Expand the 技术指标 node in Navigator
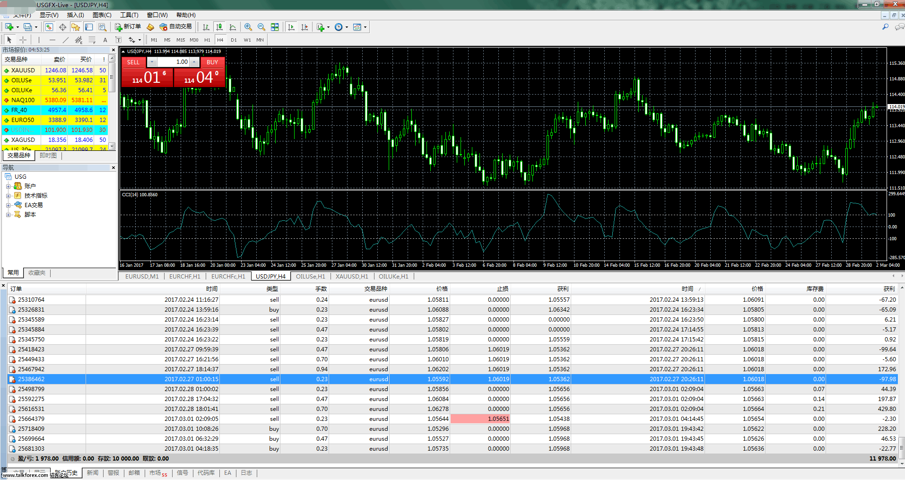Viewport: 905px width, 480px height. coord(8,196)
